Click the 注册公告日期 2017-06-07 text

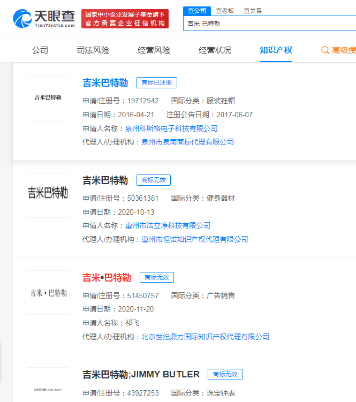209,115
